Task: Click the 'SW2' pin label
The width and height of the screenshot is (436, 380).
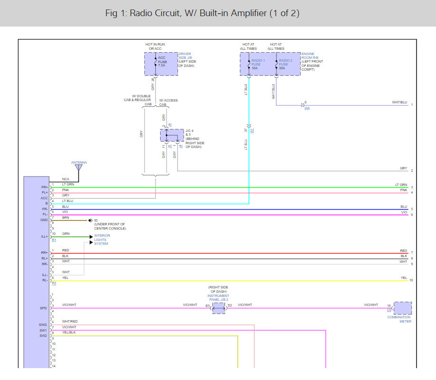Action: (x=43, y=335)
